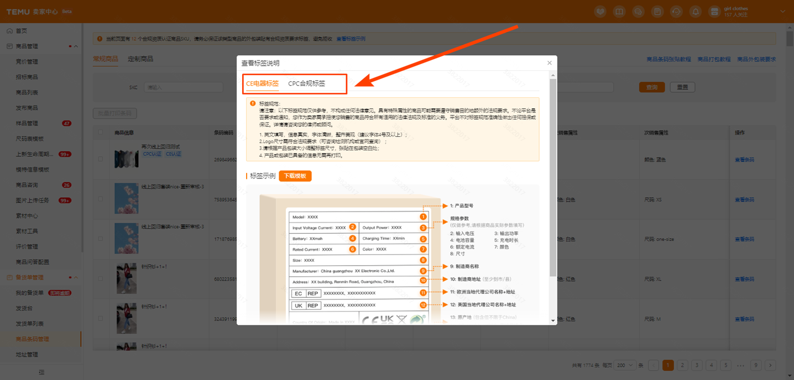Collapse the 商品管理 sidebar section

[x=76, y=46]
